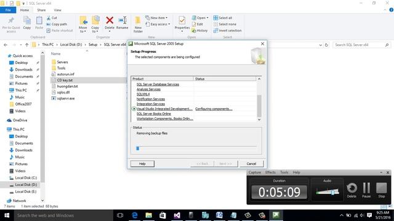Launch Microsoft Edge from taskbar
The image size is (394, 221).
[134, 215]
